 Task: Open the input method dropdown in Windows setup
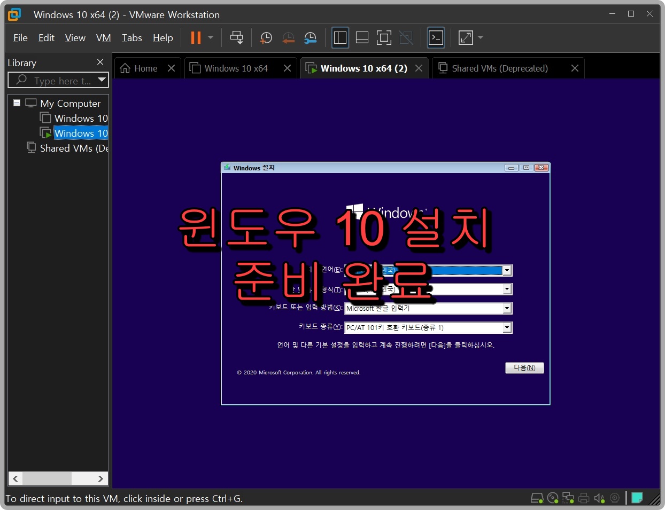click(x=507, y=308)
